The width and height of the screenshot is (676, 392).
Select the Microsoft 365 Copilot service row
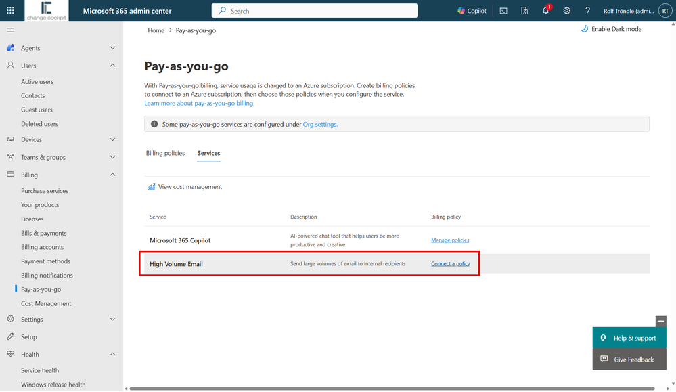[397, 240]
